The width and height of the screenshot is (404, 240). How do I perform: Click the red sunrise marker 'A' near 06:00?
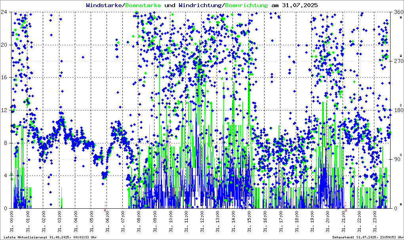coord(105,210)
